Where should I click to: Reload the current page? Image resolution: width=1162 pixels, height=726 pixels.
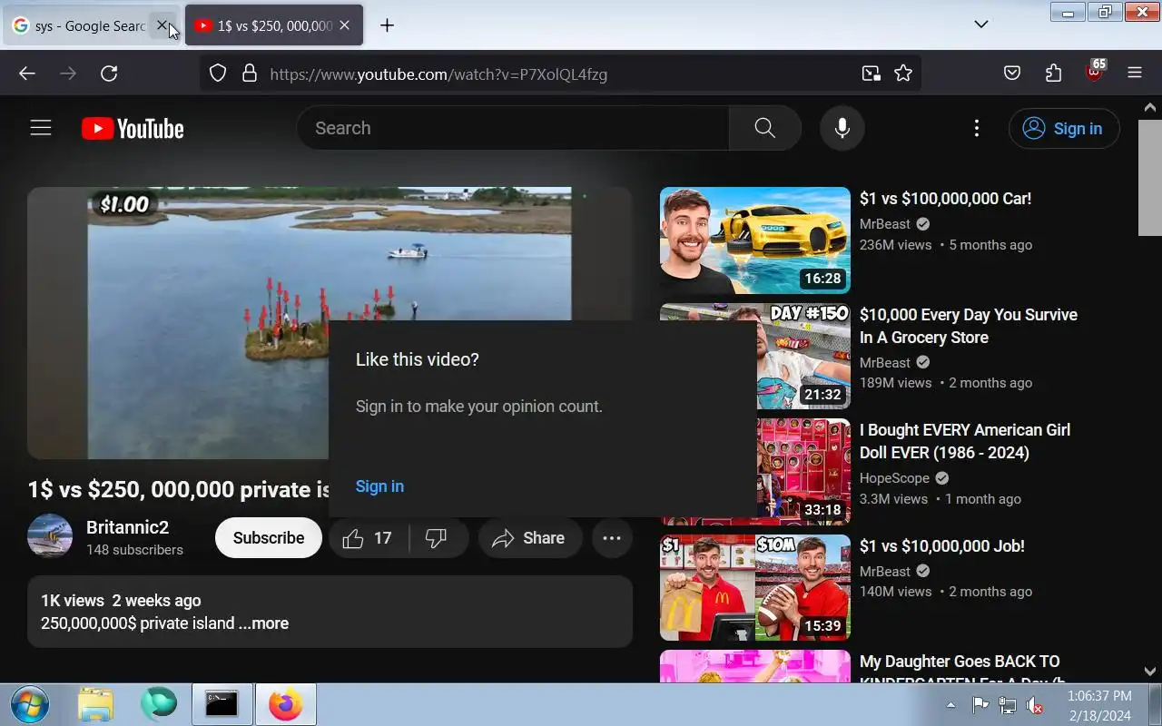point(109,74)
